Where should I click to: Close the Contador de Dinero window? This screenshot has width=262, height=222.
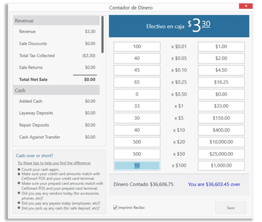246,6
